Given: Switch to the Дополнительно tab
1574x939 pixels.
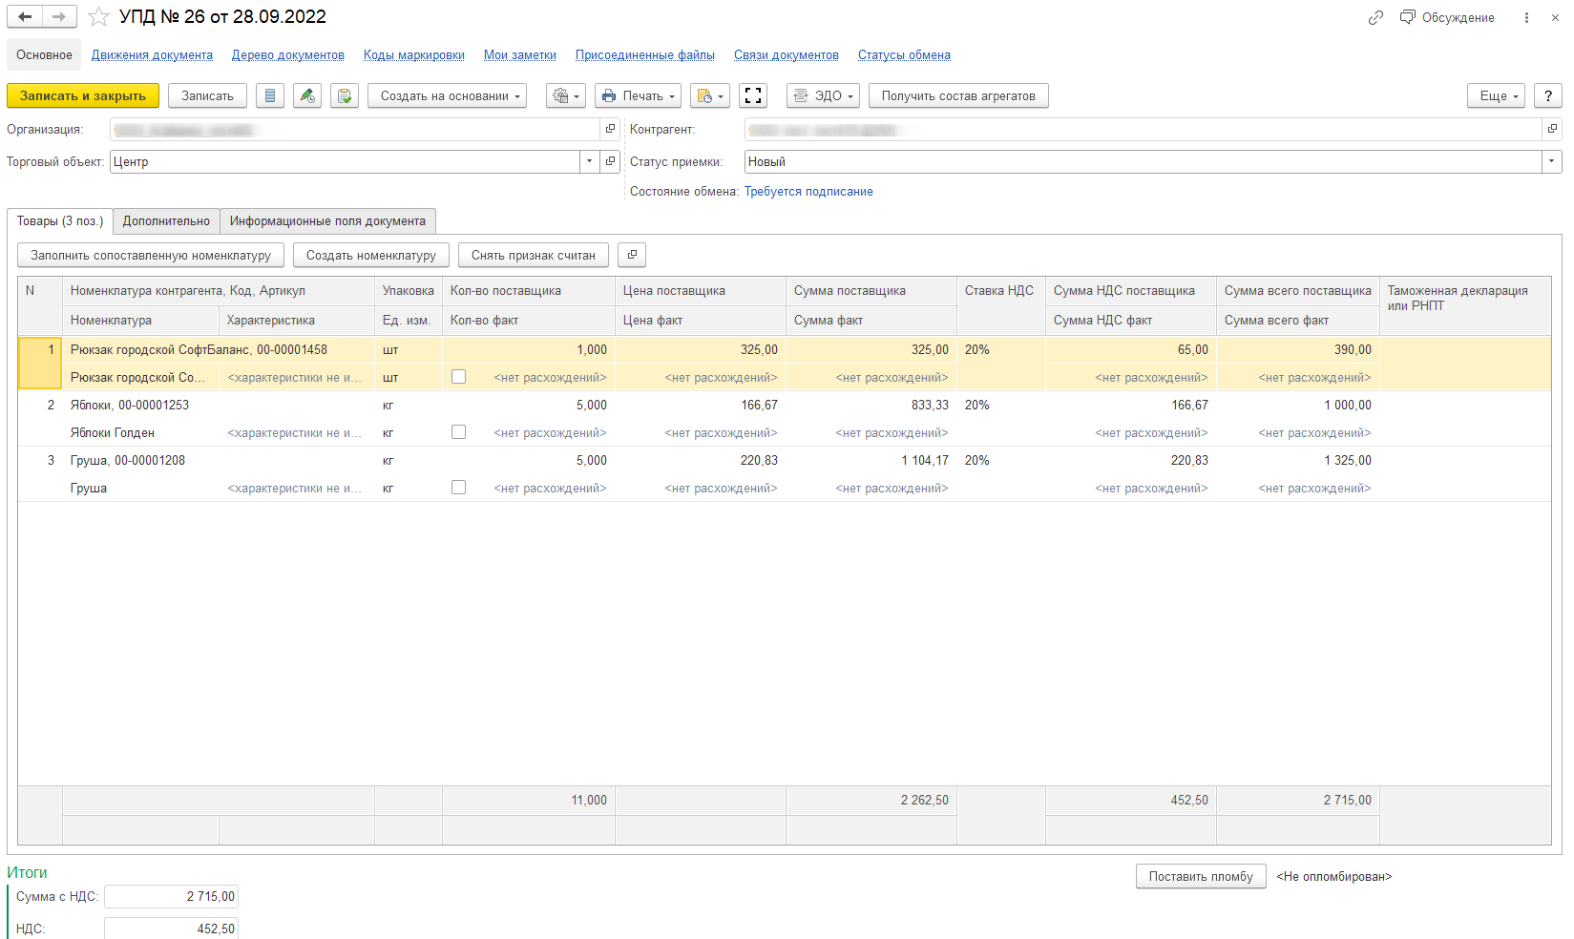Looking at the screenshot, I should (166, 221).
